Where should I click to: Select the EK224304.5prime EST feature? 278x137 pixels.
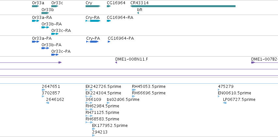[89, 96]
